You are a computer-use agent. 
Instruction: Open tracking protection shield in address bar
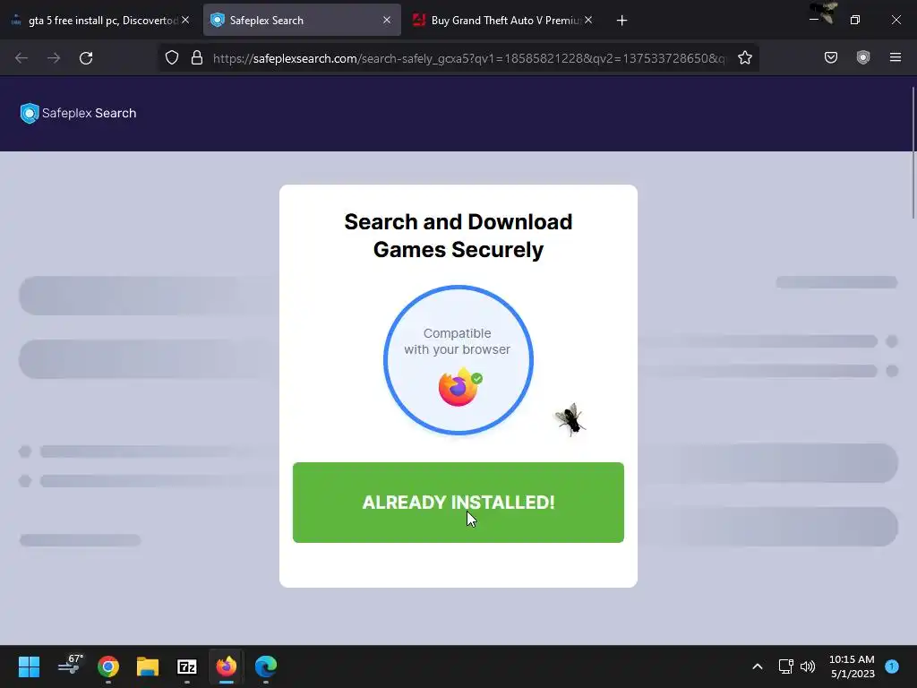coord(171,58)
